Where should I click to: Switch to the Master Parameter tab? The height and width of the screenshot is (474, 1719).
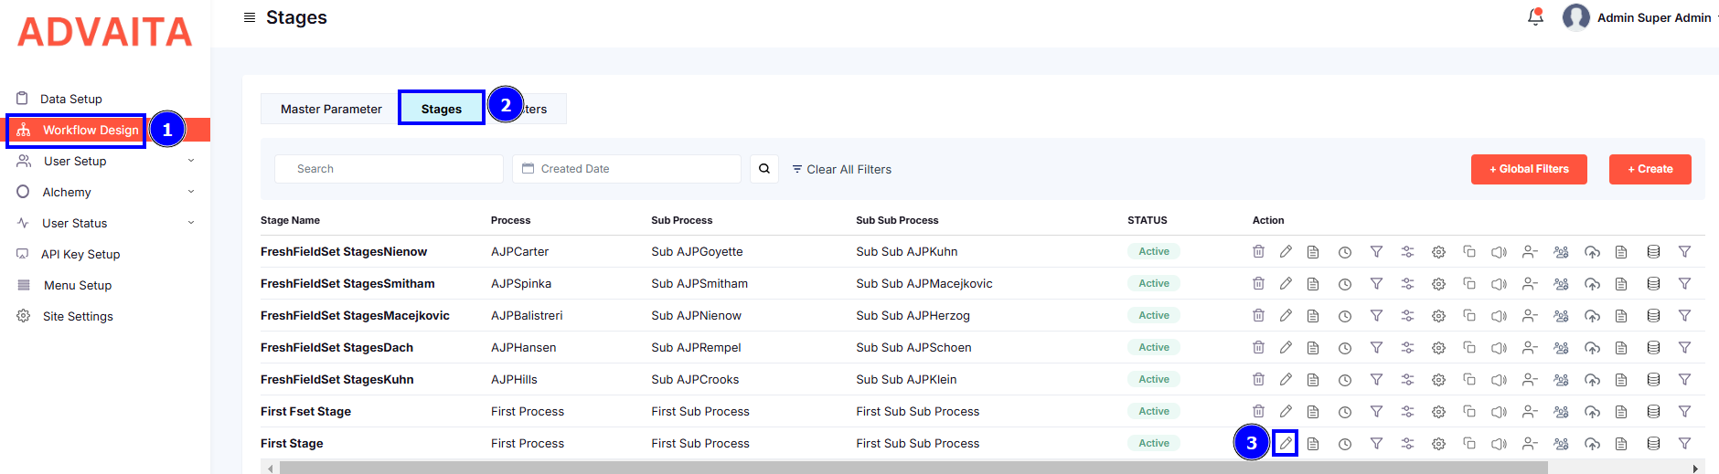(x=331, y=109)
